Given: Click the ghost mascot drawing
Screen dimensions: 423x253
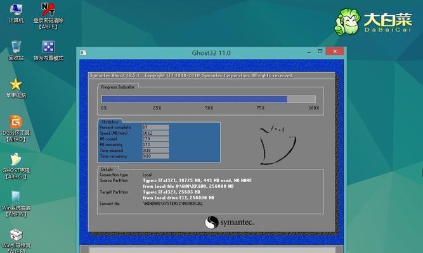Looking at the screenshot, I should tap(278, 145).
